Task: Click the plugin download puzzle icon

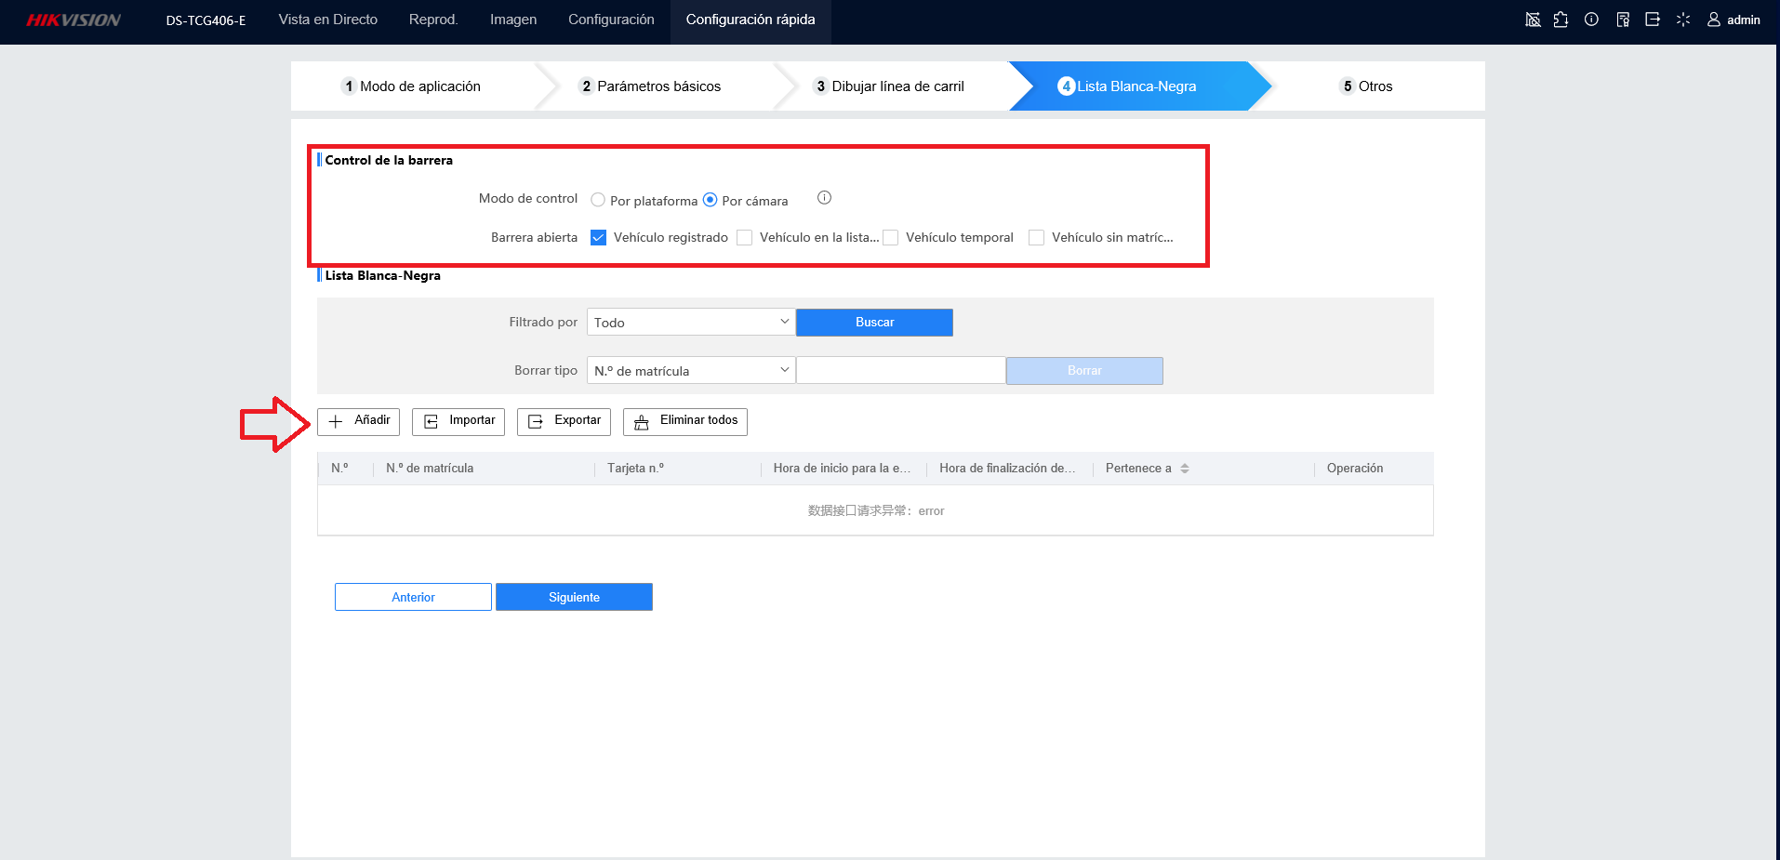Action: pyautogui.click(x=1561, y=20)
